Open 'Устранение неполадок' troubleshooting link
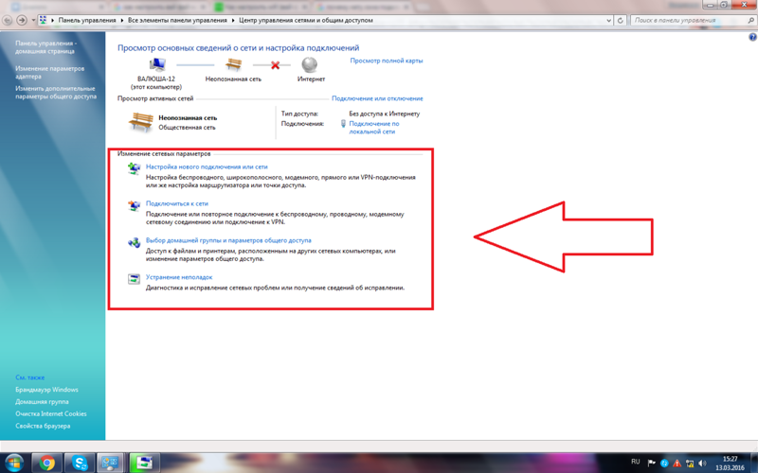 [179, 277]
